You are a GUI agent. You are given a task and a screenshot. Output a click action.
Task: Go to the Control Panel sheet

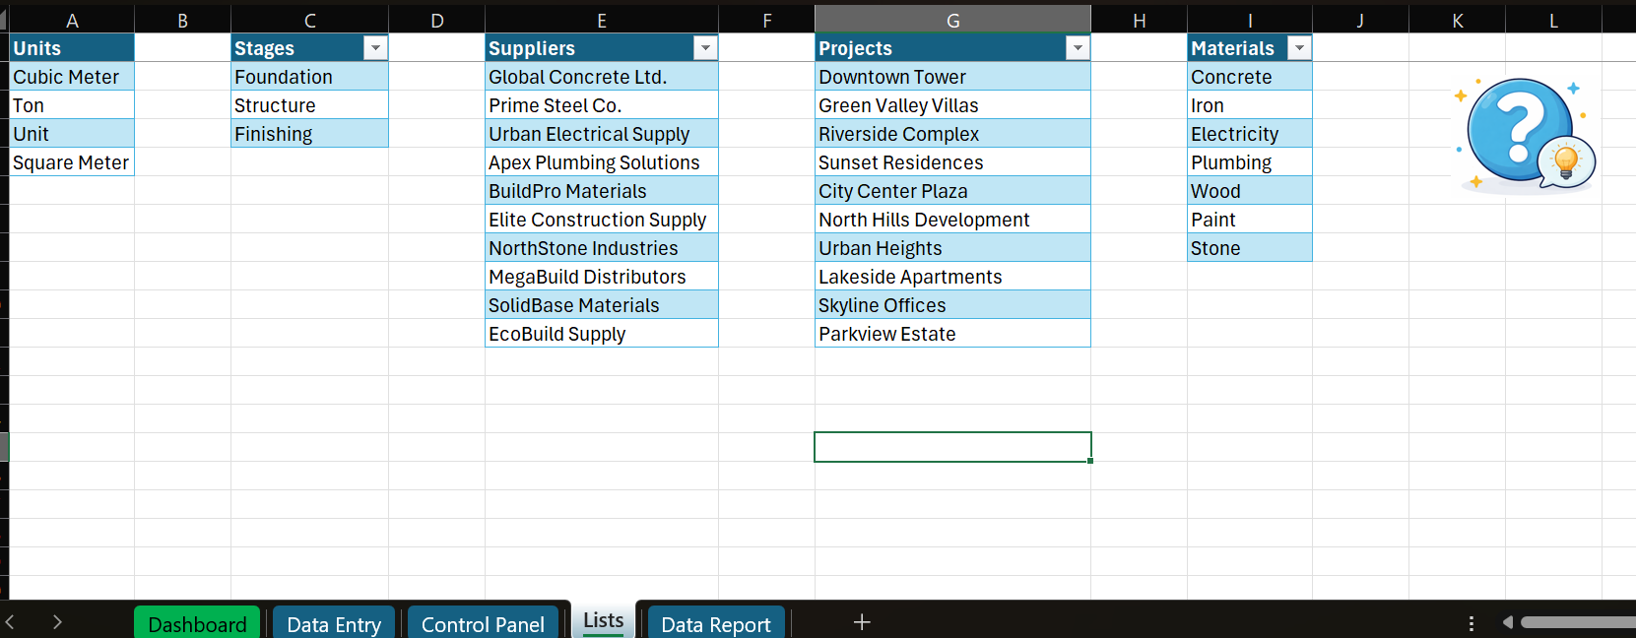coord(483,624)
